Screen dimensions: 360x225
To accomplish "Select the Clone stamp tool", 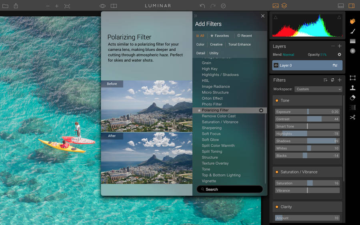I will coord(353,88).
